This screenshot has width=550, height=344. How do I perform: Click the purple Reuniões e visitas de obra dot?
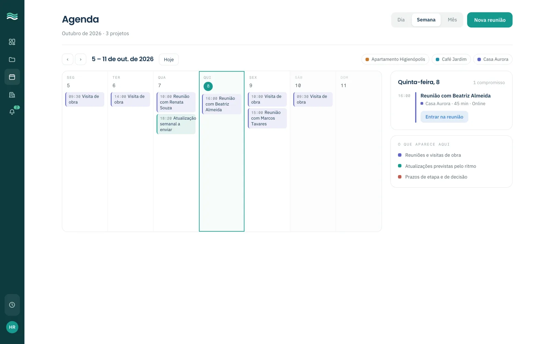[400, 155]
